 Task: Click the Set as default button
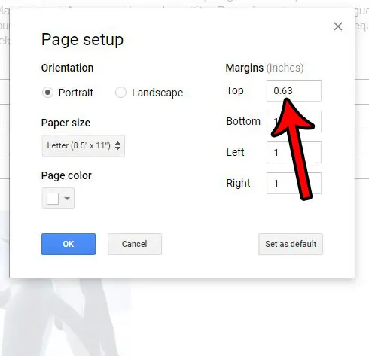click(291, 244)
